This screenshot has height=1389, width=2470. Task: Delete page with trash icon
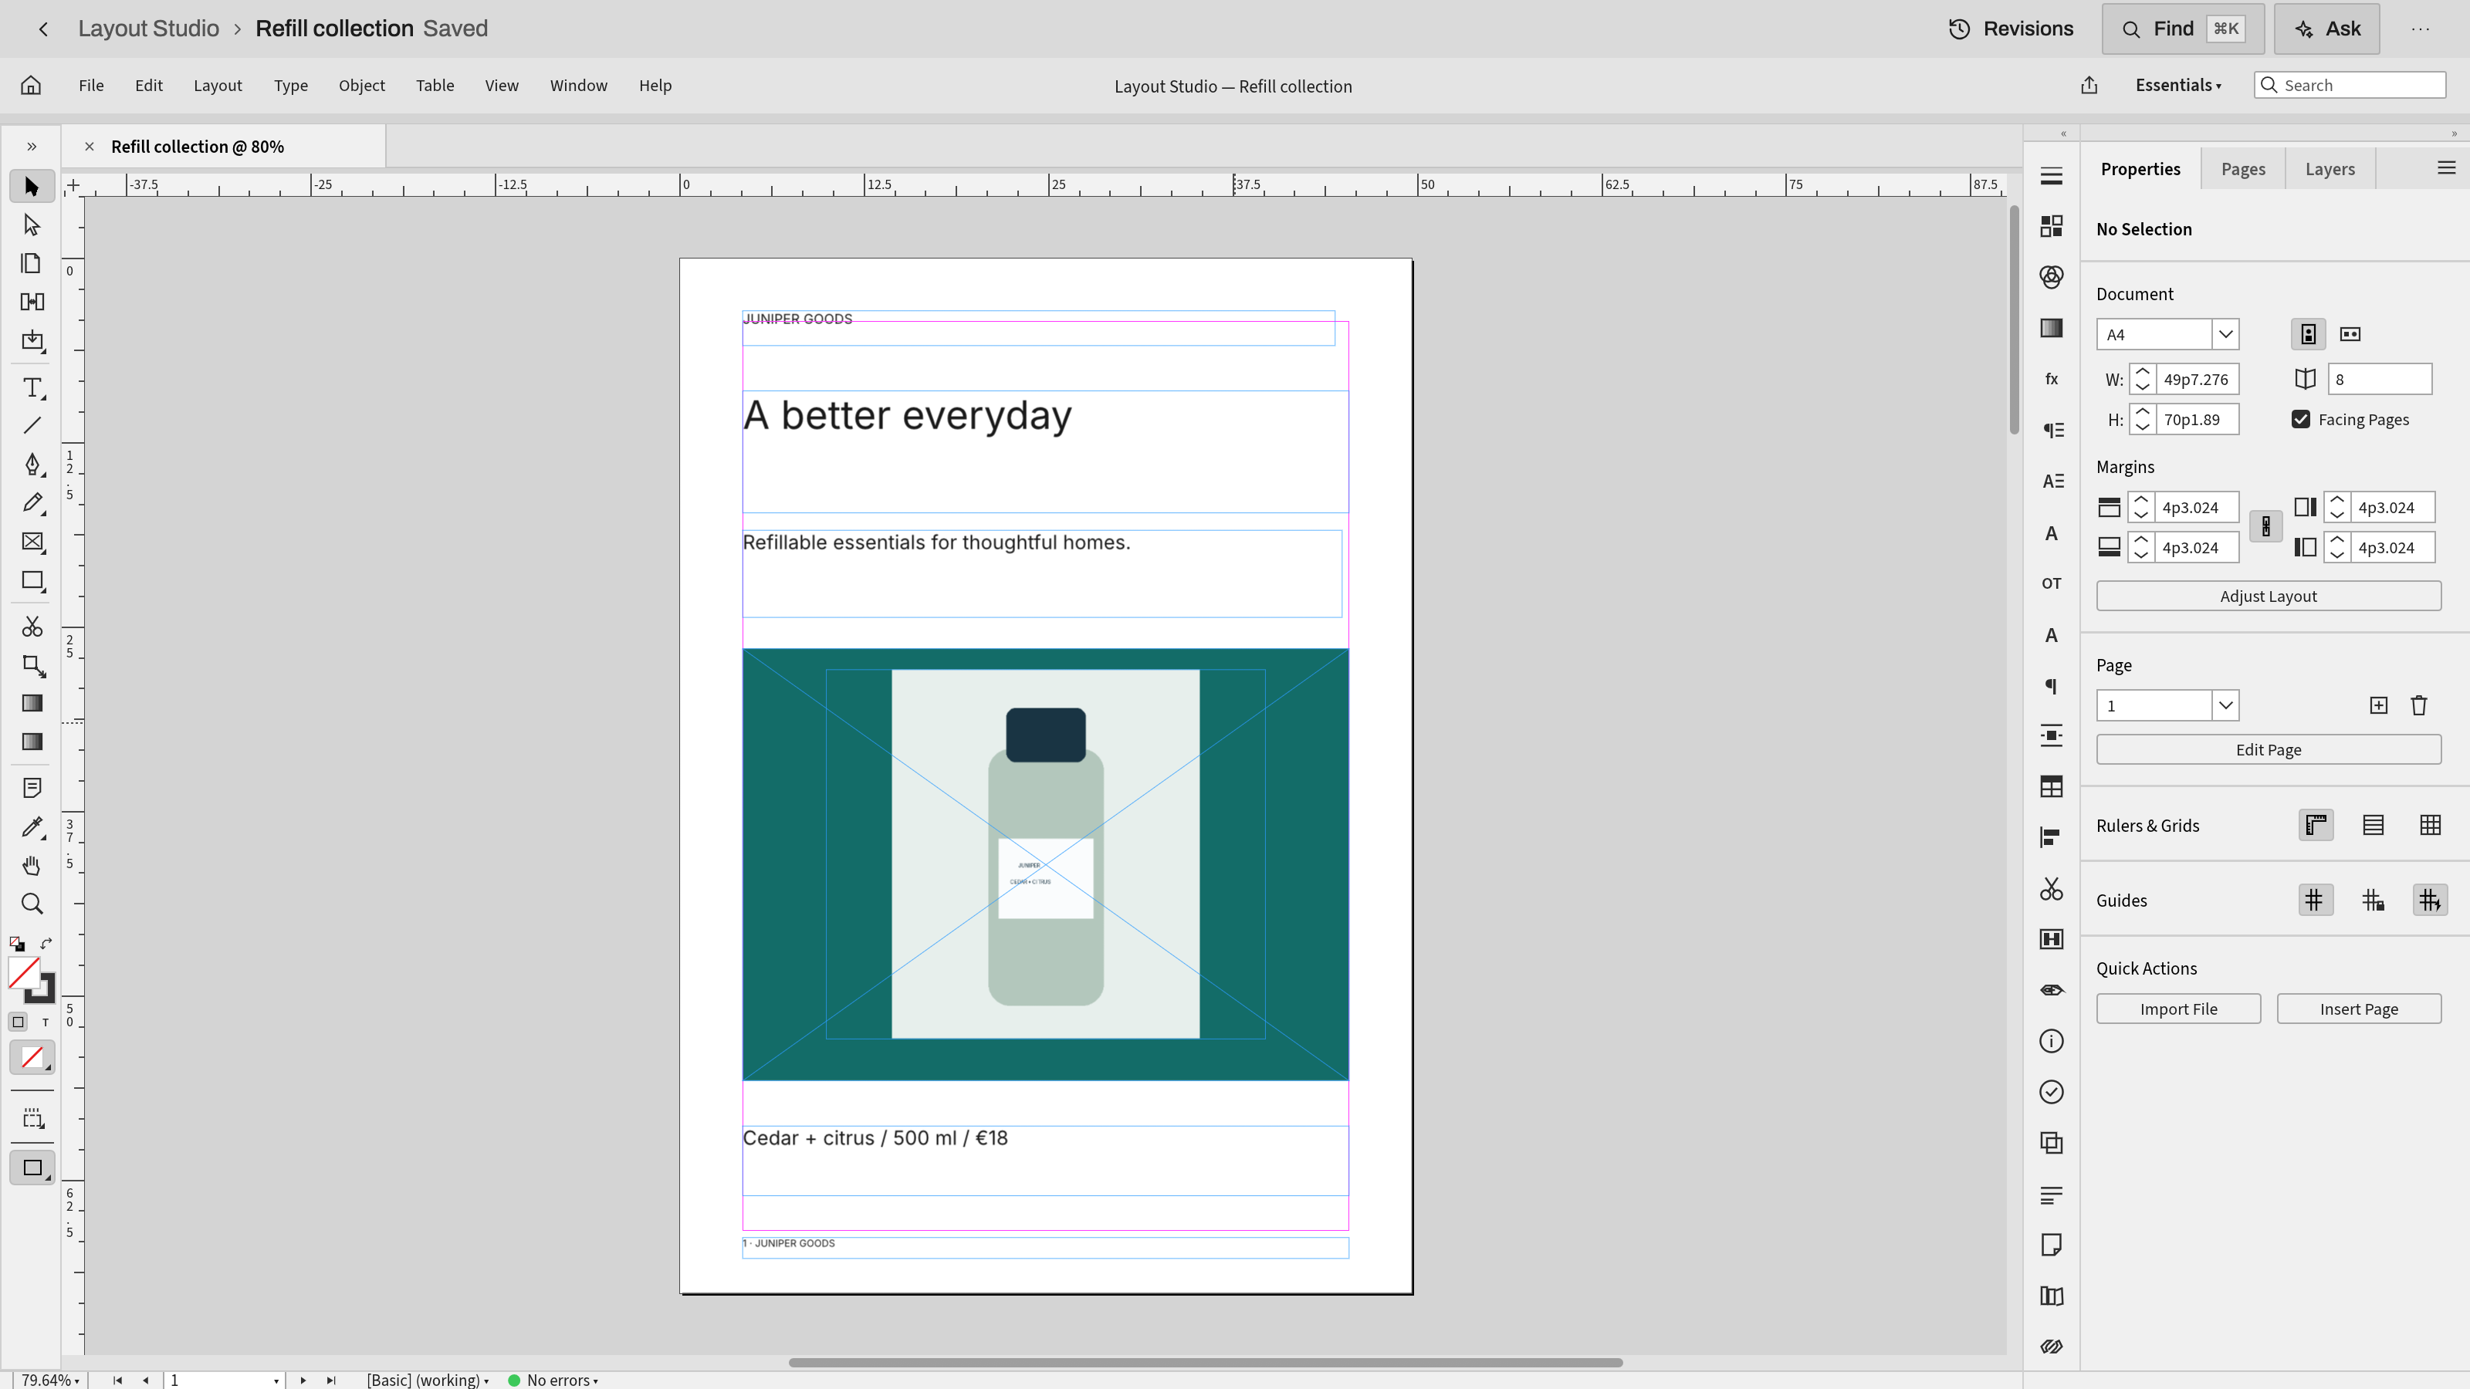coord(2419,705)
